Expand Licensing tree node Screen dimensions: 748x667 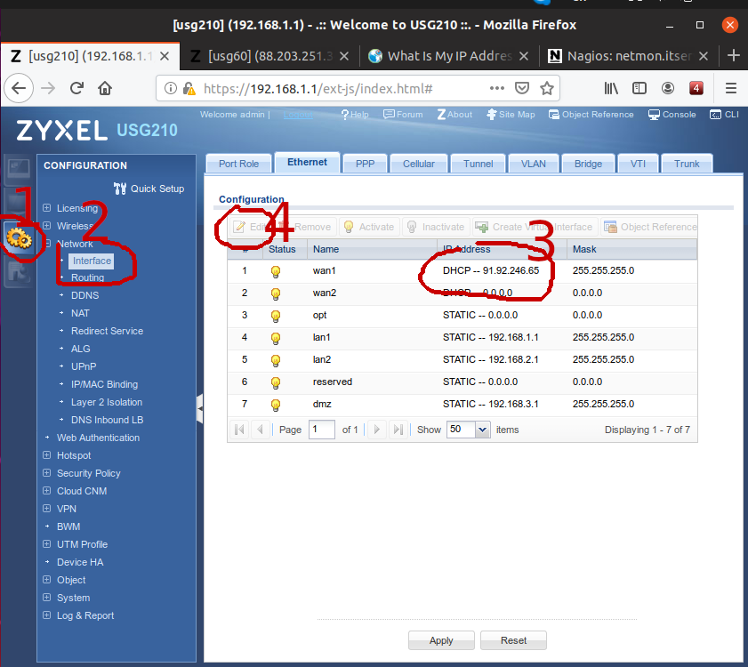coord(47,207)
